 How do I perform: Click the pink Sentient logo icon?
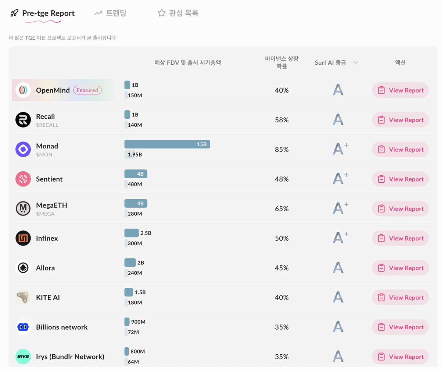tap(23, 179)
